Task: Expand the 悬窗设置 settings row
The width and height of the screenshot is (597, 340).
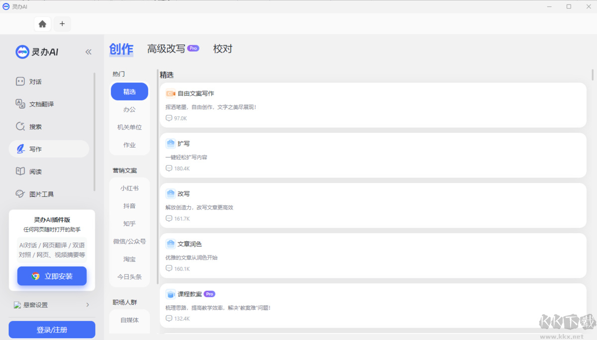Action: [x=52, y=305]
